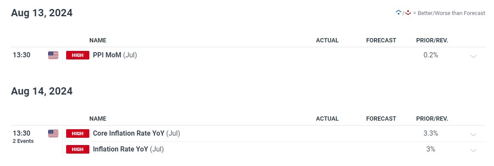Expand the PPI MoM event details chevron
Image resolution: width=494 pixels, height=166 pixels.
tap(473, 56)
